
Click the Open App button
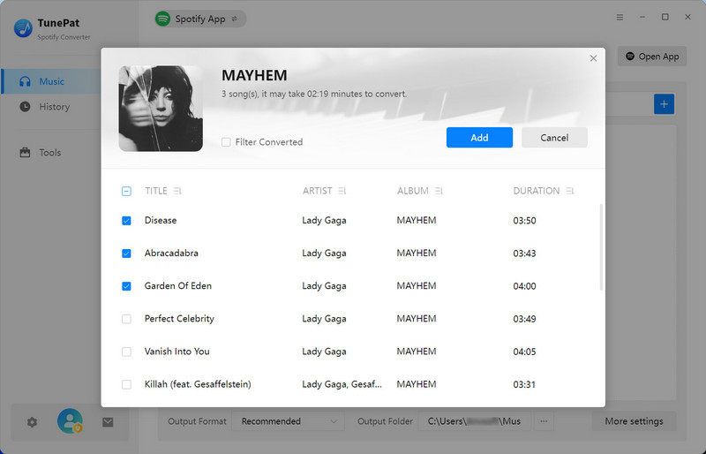(x=652, y=57)
